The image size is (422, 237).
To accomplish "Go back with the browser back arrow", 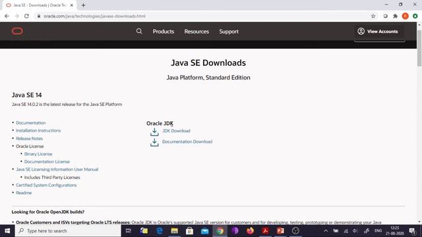I will [x=7, y=16].
